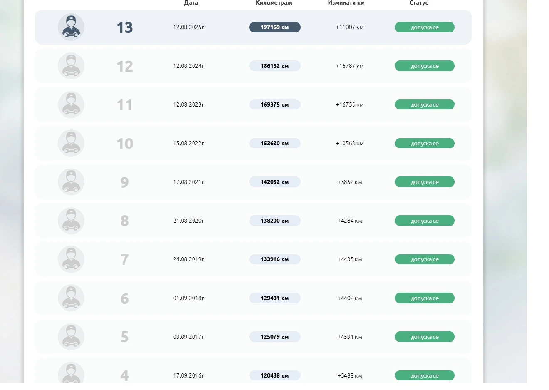Image resolution: width=549 pixels, height=390 pixels.
Task: Click the 'допуска се' status for 12.08.2025
Action: 424,27
